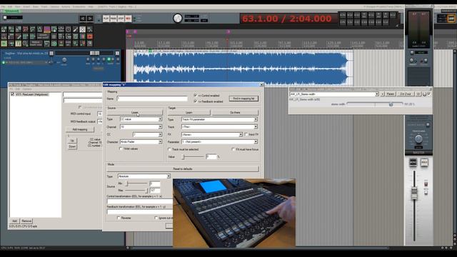This screenshot has height=257, width=457.
Task: Click the stereo width slider
Action: point(375,104)
